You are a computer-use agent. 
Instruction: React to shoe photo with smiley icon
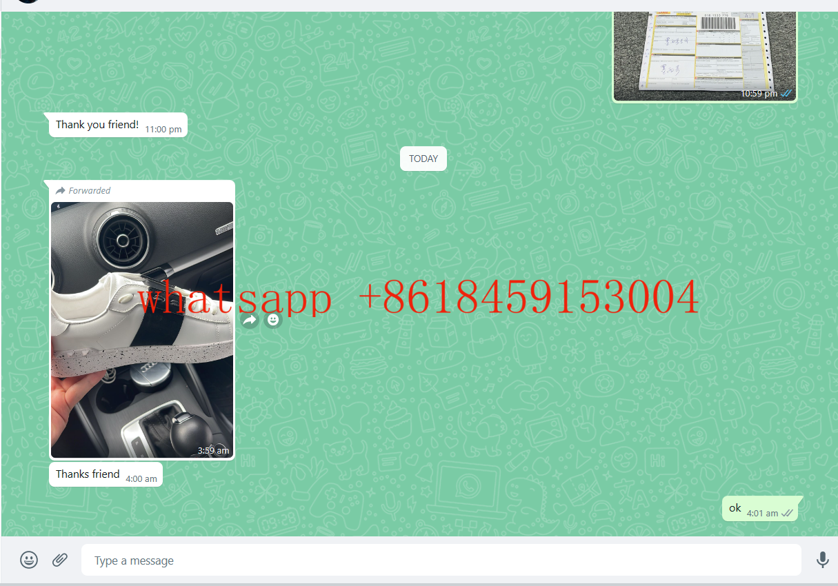[274, 320]
